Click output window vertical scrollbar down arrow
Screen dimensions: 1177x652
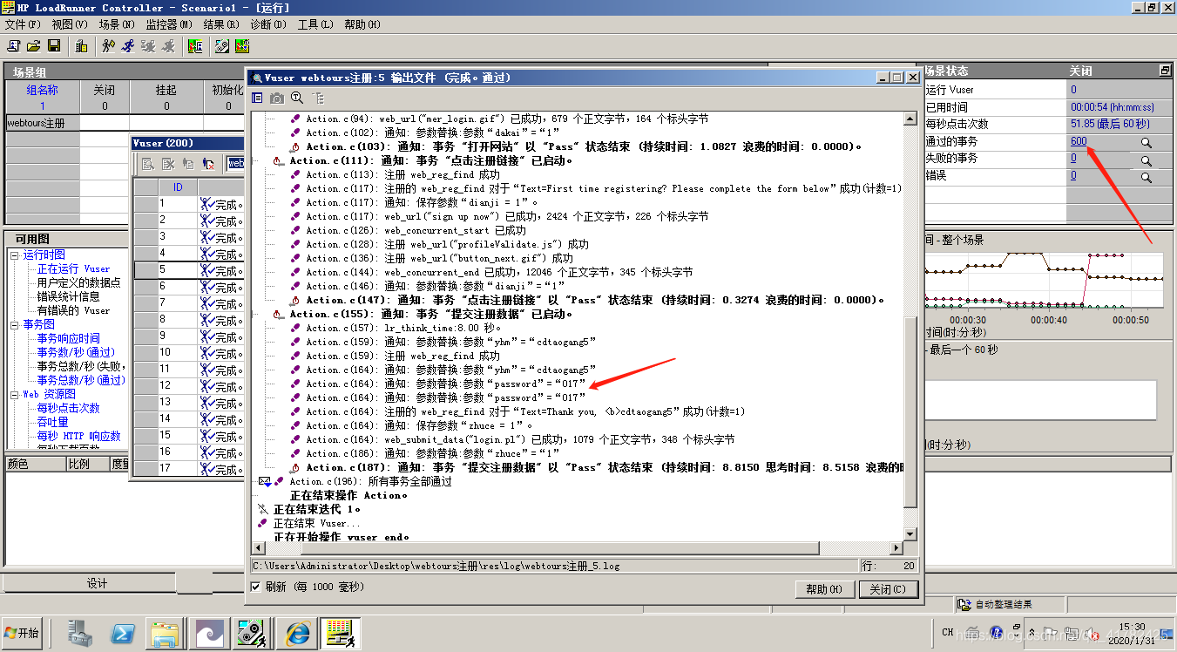point(910,534)
